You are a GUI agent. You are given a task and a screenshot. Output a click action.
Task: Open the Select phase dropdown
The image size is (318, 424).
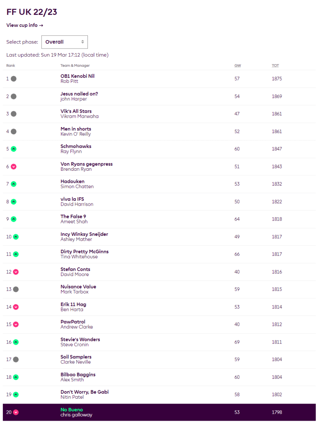(65, 42)
